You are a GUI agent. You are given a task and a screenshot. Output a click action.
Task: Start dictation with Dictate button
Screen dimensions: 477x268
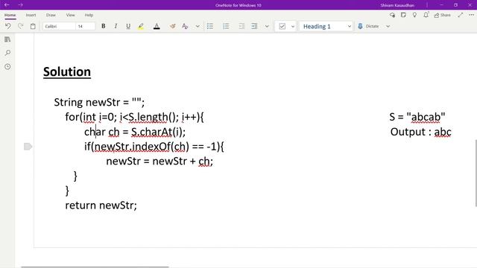(368, 26)
